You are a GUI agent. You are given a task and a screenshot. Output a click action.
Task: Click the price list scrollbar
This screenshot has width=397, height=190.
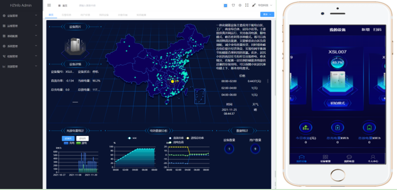tap(267, 81)
